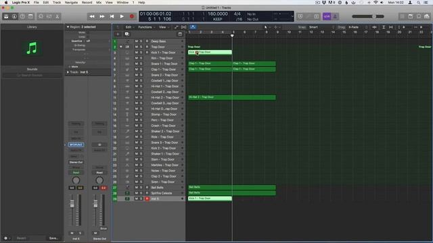Start playback with the Play button
The image size is (433, 243).
pyautogui.click(x=122, y=16)
